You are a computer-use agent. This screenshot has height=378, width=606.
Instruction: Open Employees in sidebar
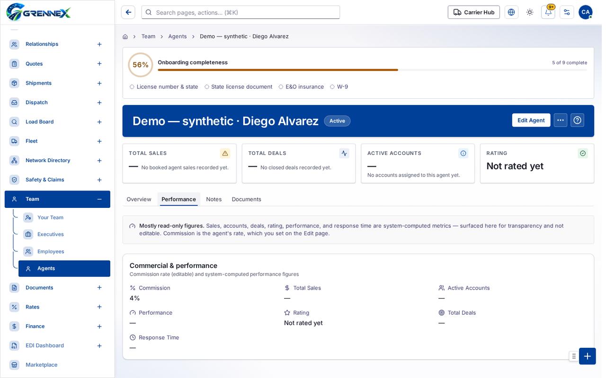coord(64,251)
